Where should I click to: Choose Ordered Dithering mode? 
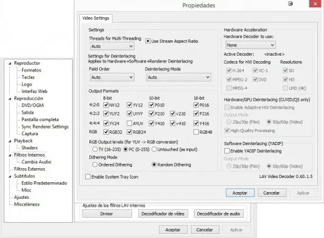pyautogui.click(x=95, y=165)
